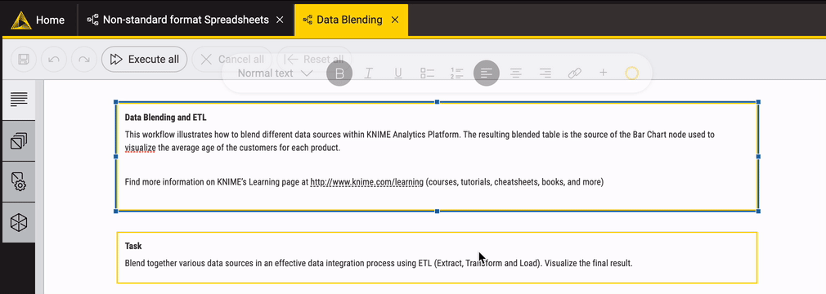
Task: Click Cancel all button
Action: pos(232,59)
